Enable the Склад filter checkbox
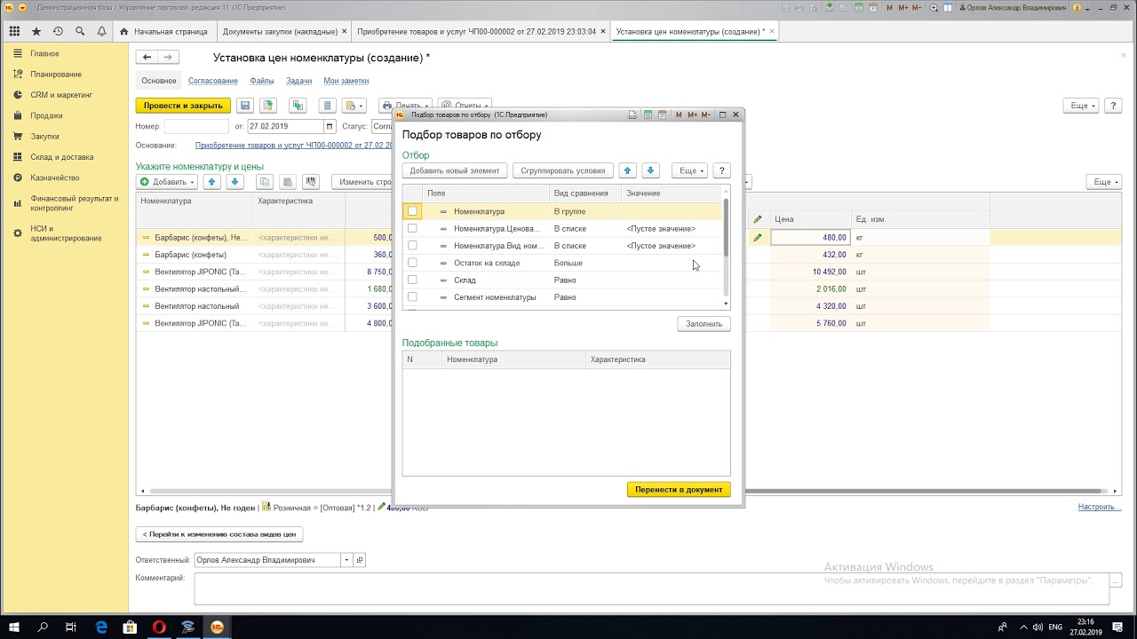Viewport: 1137px width, 639px height. [412, 280]
